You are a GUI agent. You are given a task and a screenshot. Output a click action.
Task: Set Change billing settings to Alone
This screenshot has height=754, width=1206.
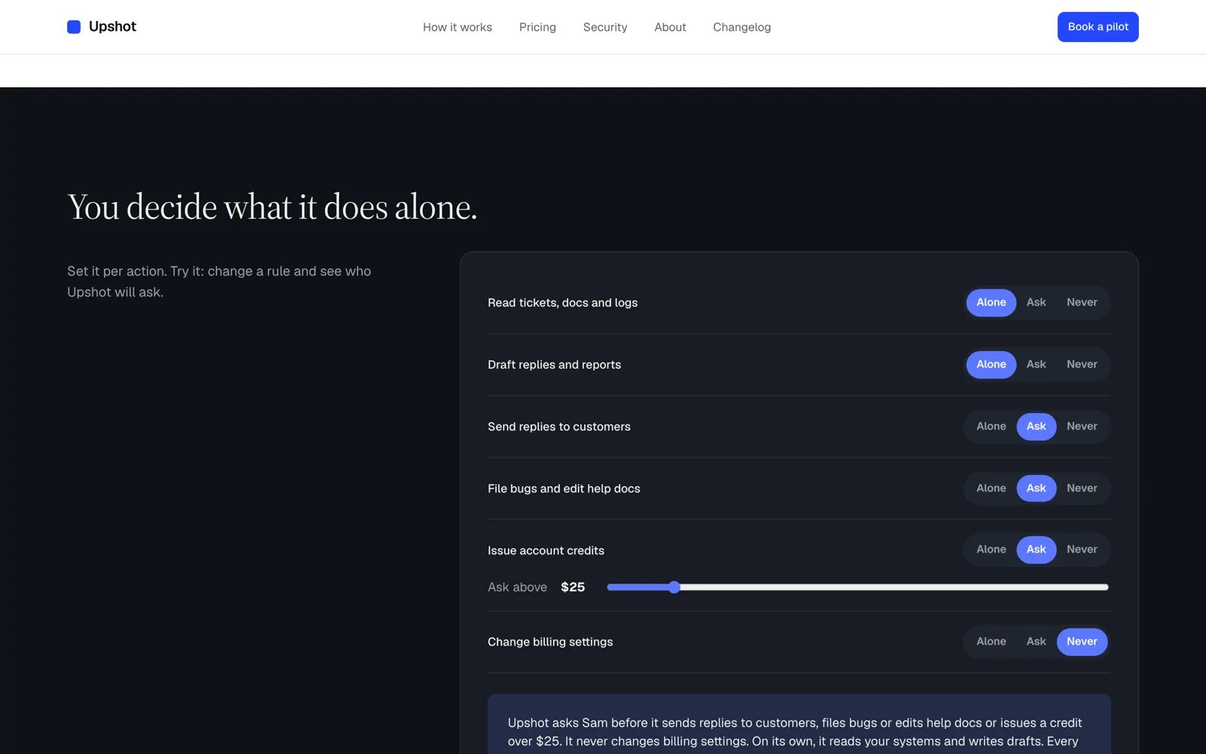pyautogui.click(x=991, y=642)
